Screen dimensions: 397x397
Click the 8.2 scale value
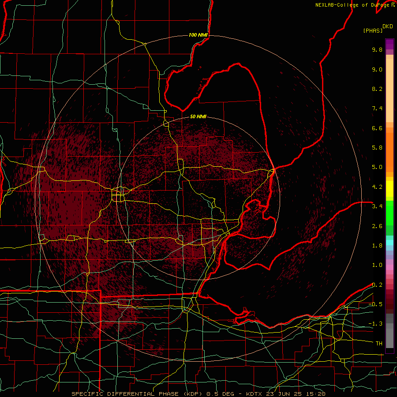(377, 89)
